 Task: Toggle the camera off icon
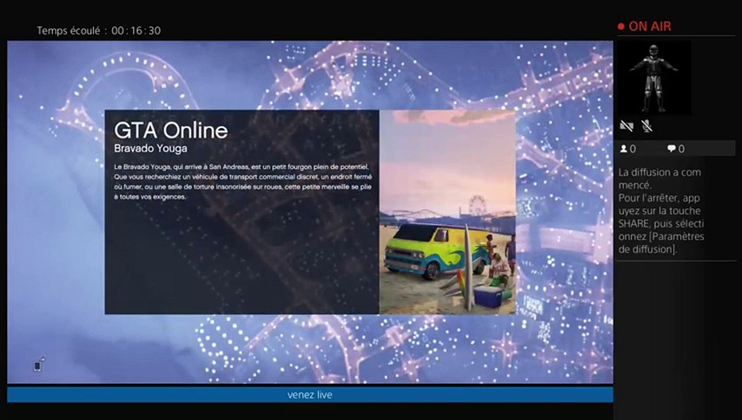pyautogui.click(x=626, y=125)
